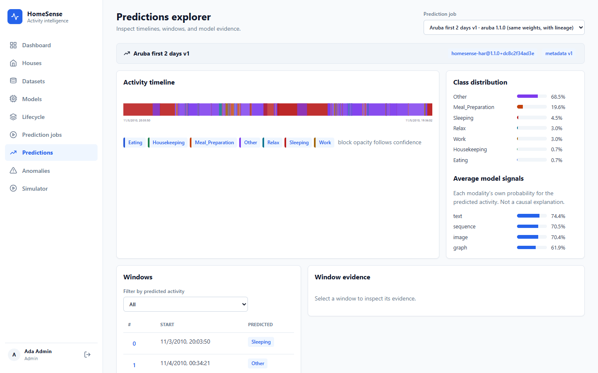Click the Houses home icon
The width and height of the screenshot is (598, 373).
coord(13,63)
